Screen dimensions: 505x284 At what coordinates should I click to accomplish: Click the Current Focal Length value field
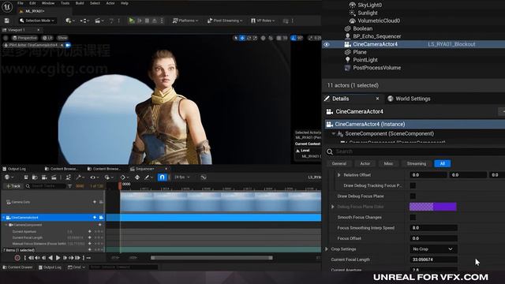[433, 260]
